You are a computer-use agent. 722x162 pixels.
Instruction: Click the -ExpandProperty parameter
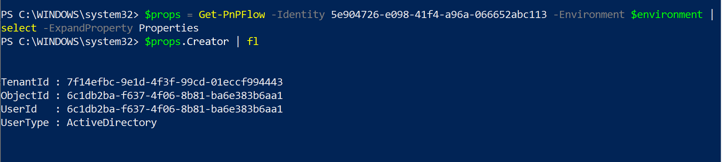click(88, 28)
